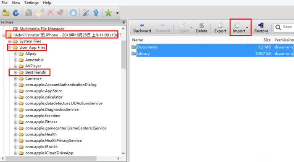Select the User App Files tree item
Screen dimensions: 294x162
32,48
